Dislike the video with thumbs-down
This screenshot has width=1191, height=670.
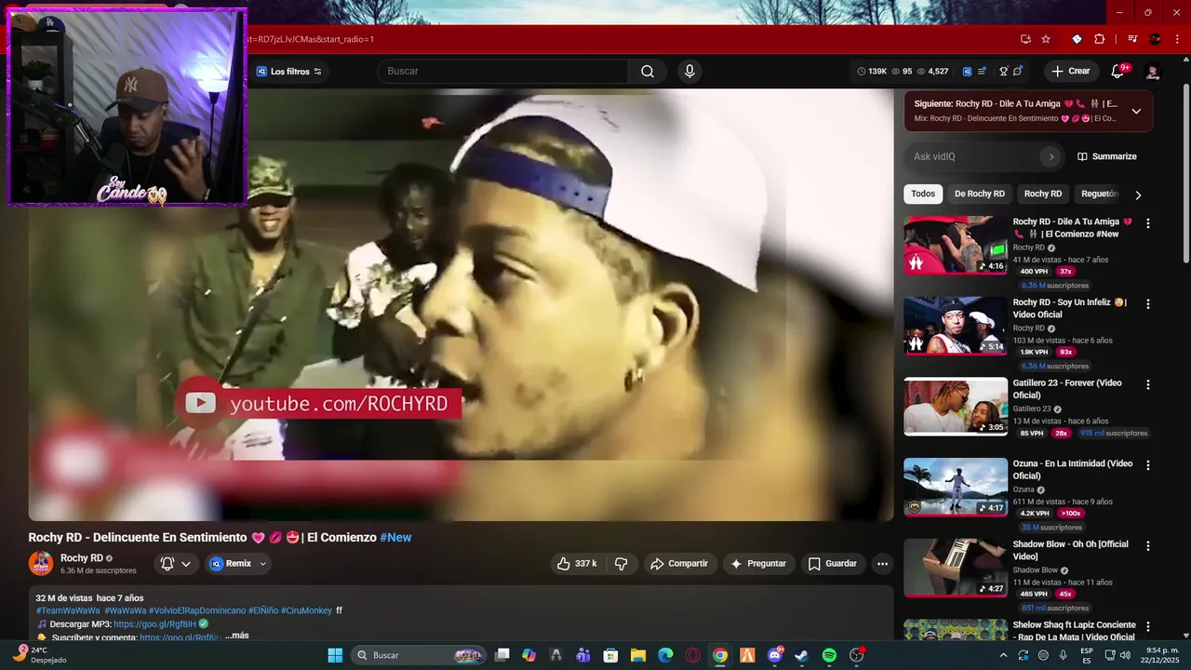tap(622, 564)
